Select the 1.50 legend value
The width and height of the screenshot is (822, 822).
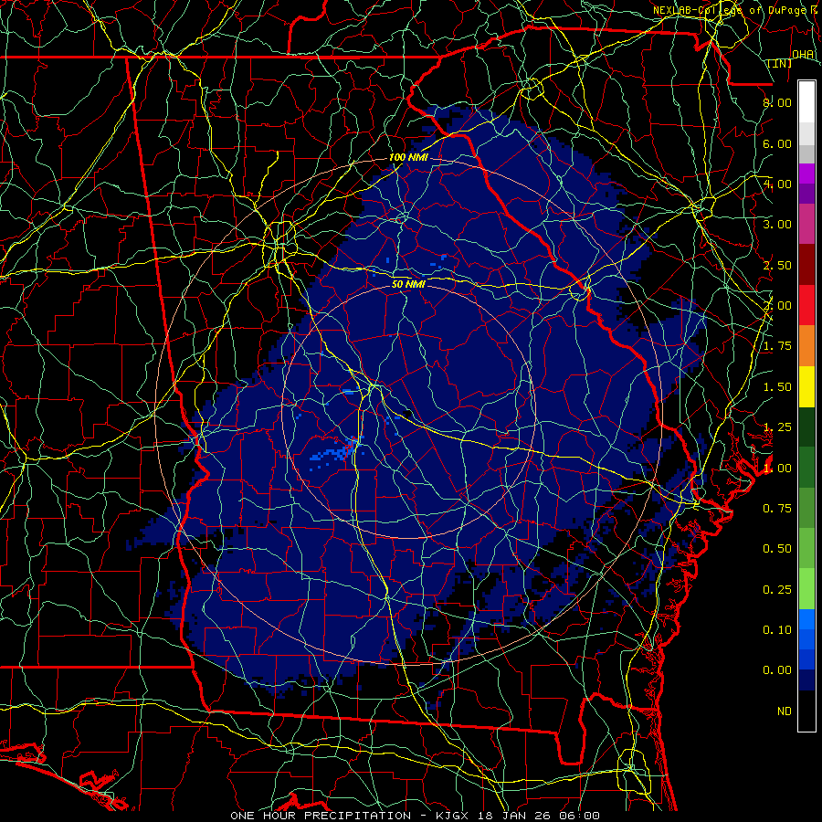777,387
